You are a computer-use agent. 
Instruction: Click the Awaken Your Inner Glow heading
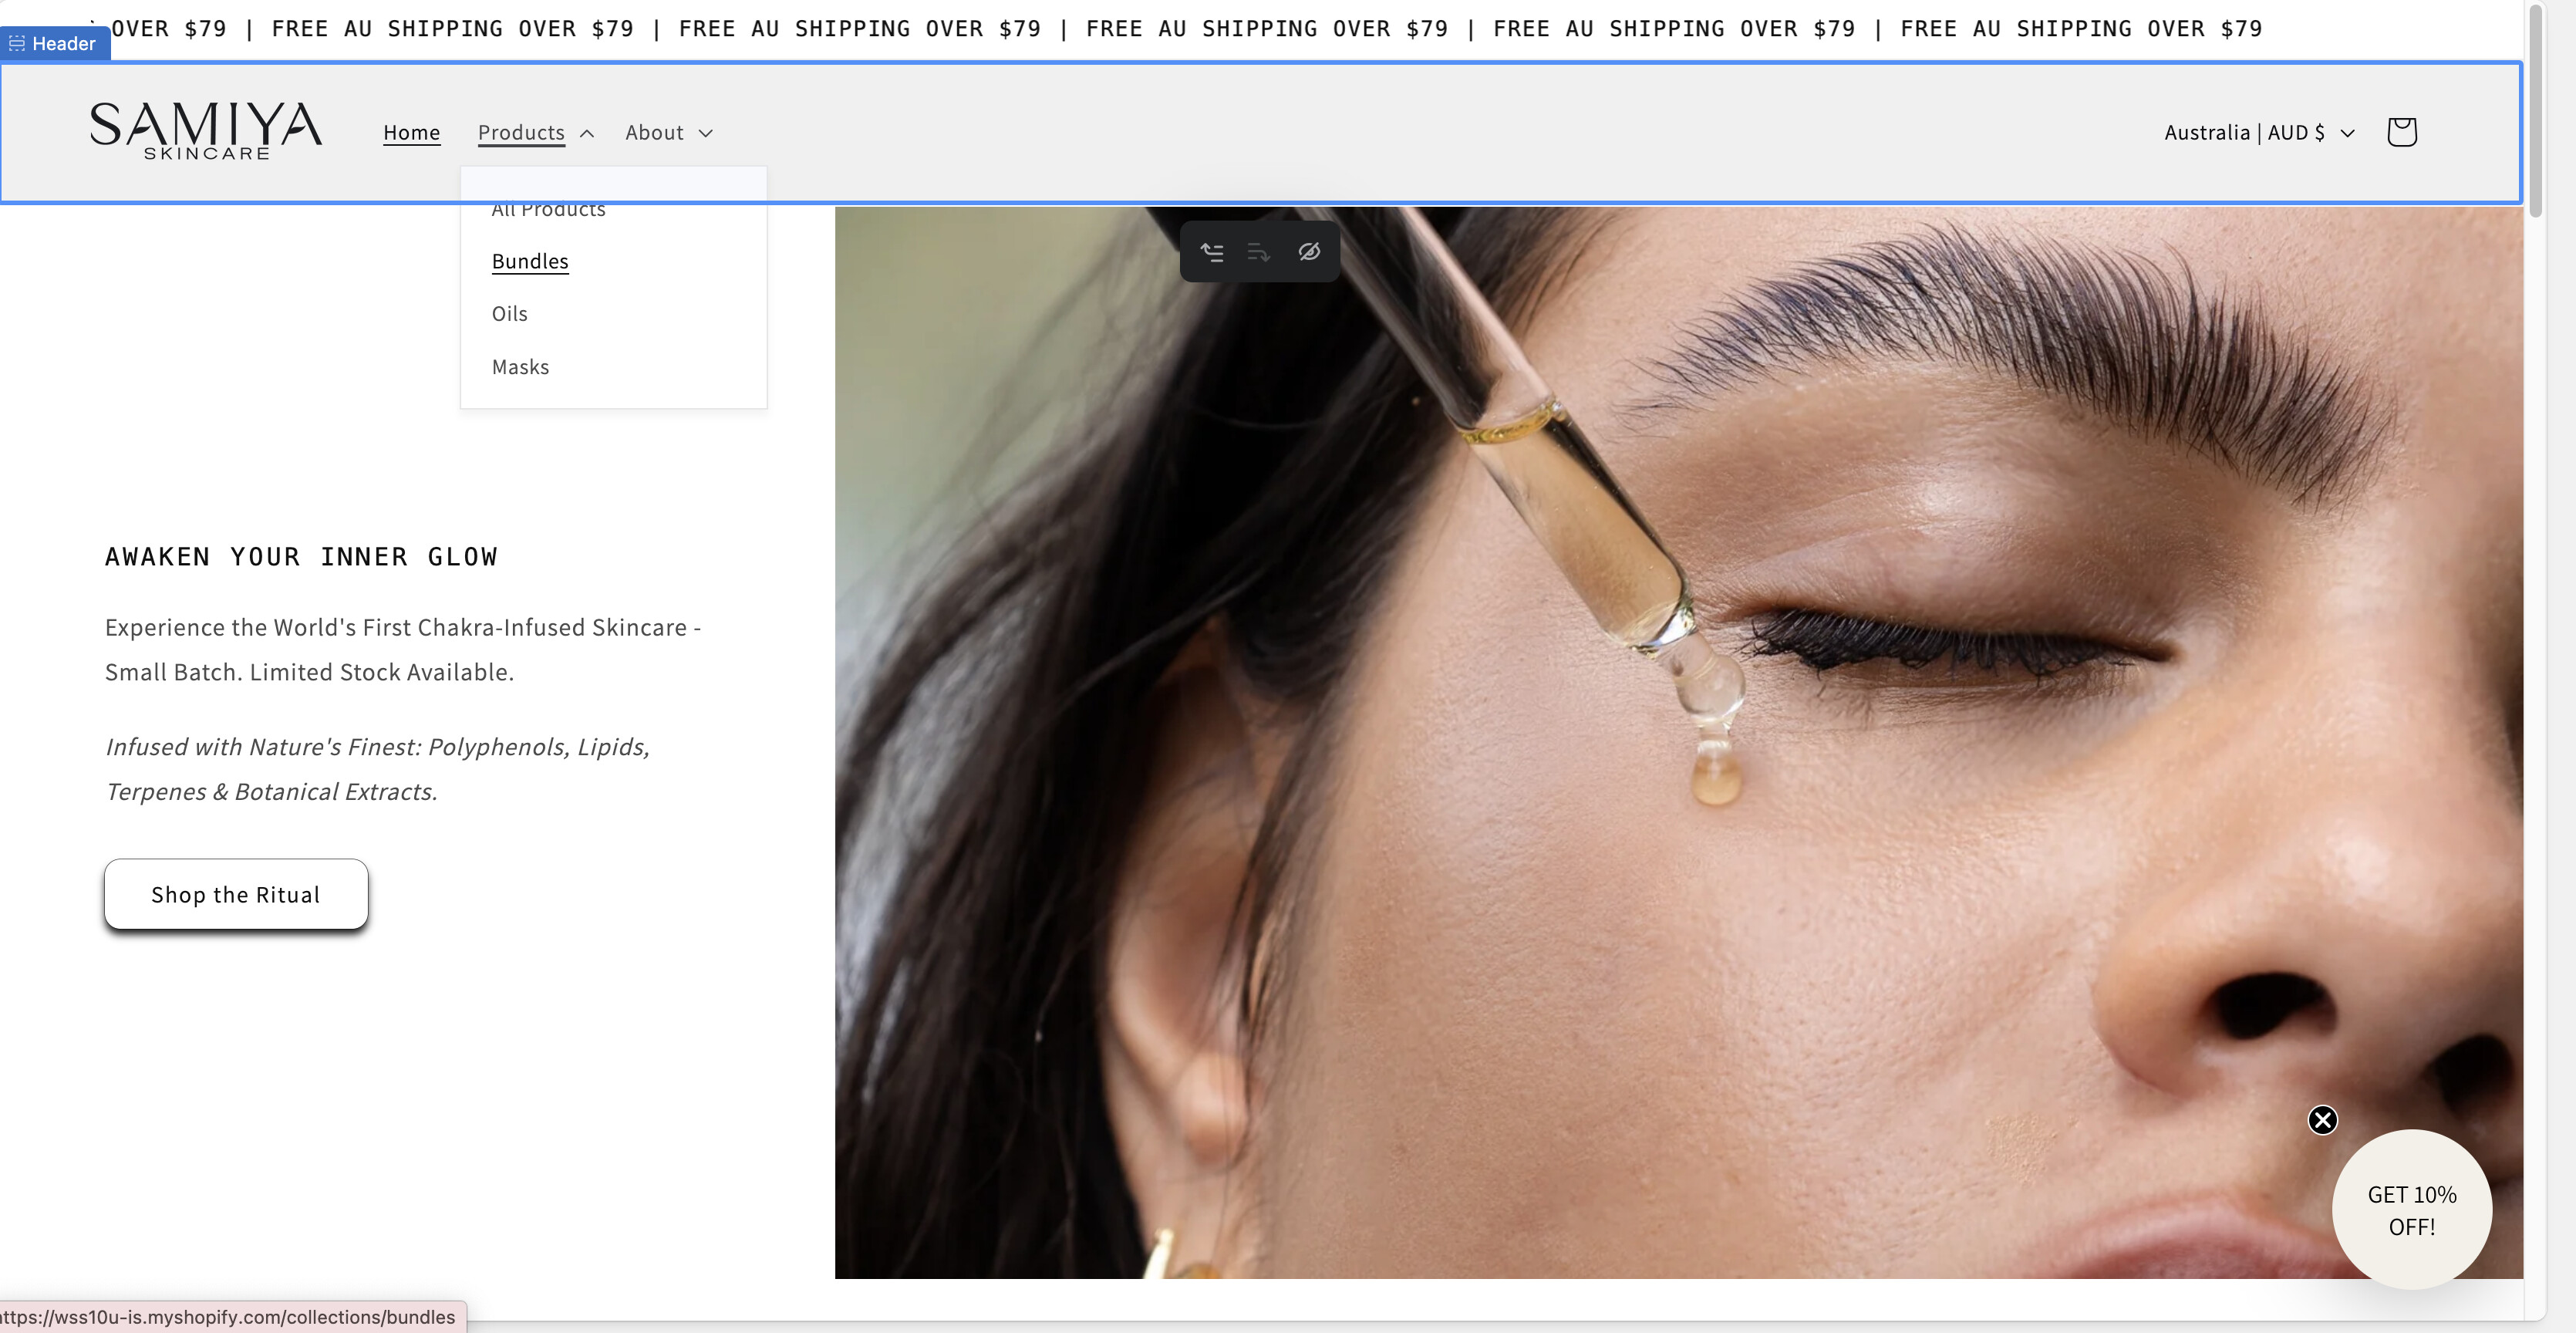pos(301,557)
